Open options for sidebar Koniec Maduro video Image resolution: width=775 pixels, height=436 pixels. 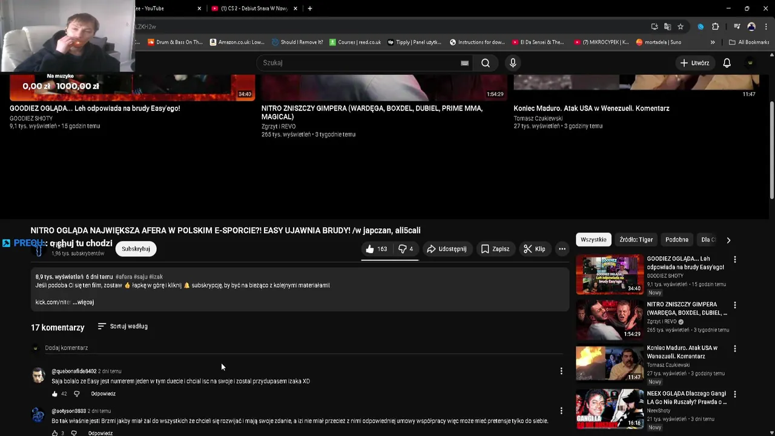(x=735, y=349)
